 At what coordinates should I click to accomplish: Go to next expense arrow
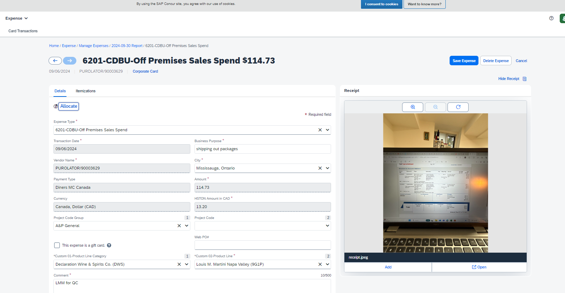click(x=70, y=61)
